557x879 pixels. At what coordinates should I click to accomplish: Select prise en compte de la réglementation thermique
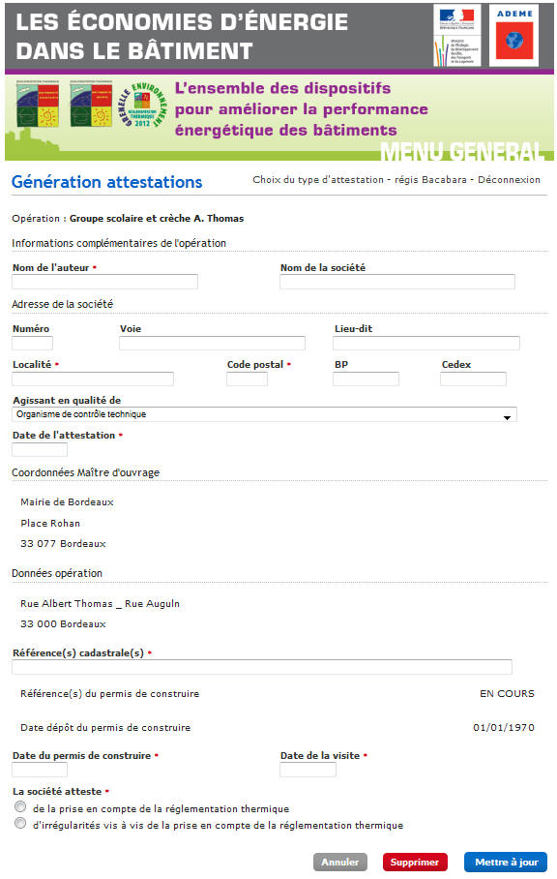tap(19, 806)
